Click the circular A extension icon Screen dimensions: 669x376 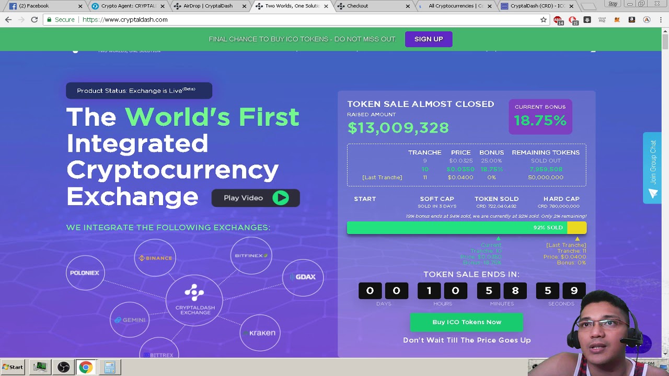click(x=647, y=20)
